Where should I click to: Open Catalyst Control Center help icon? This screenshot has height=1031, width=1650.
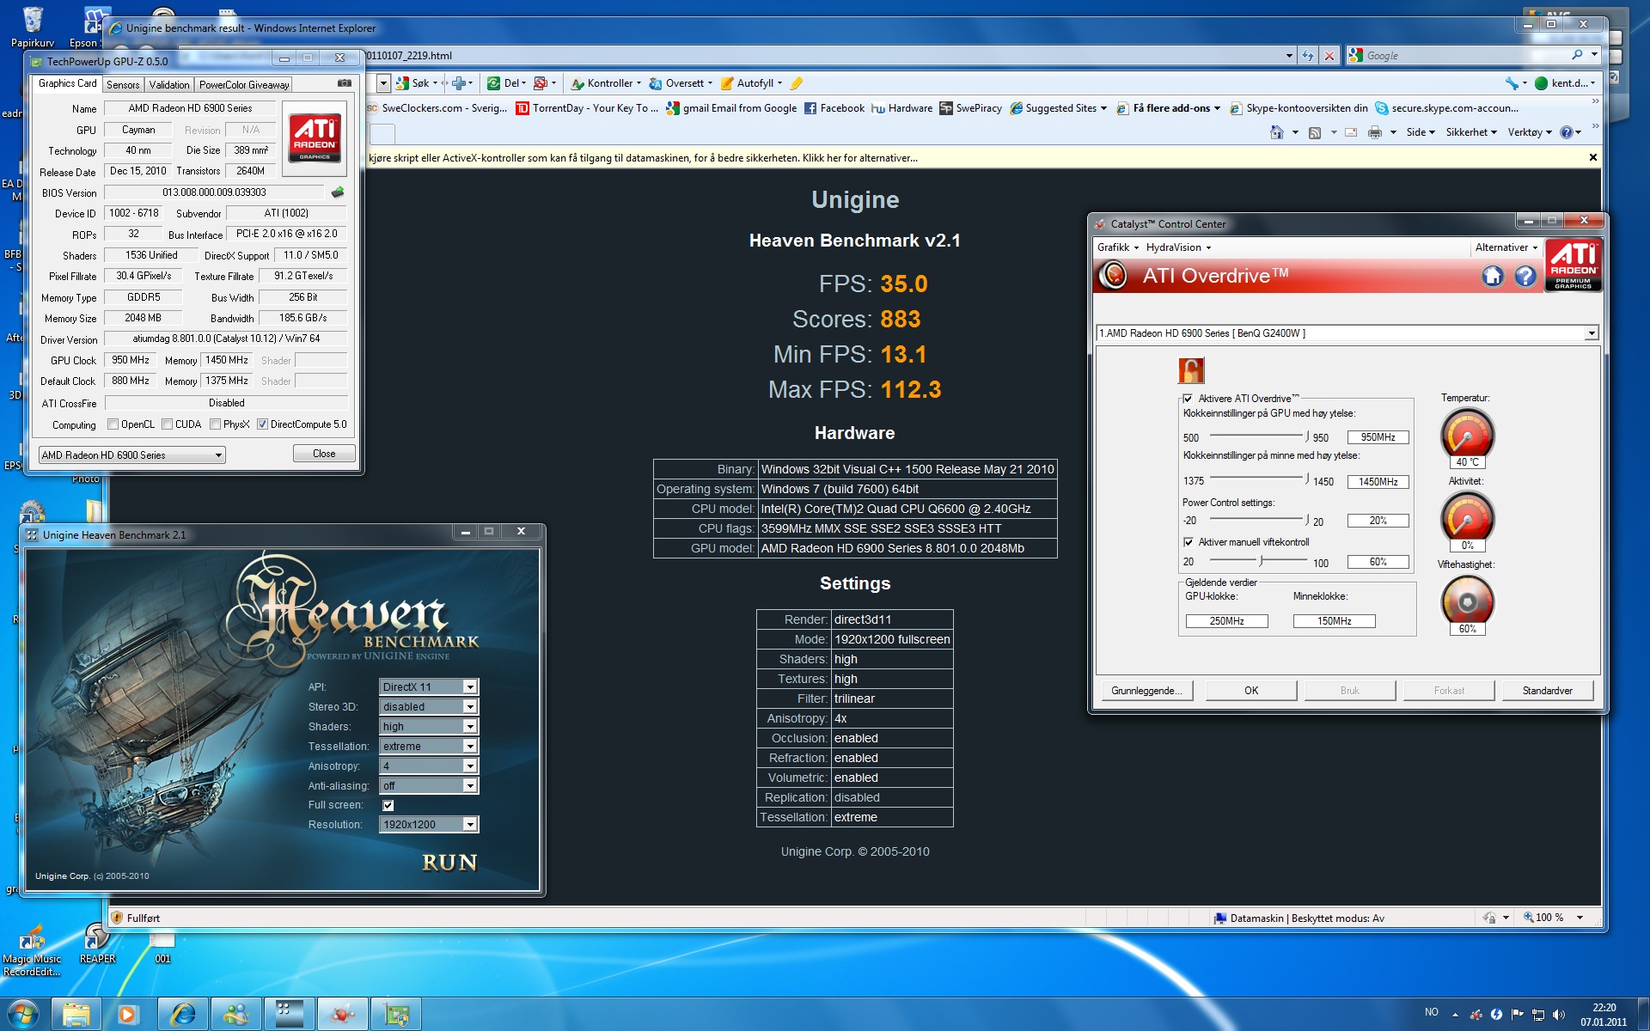coord(1525,276)
